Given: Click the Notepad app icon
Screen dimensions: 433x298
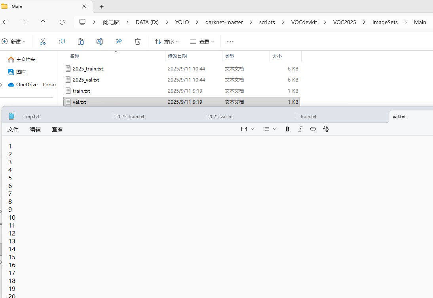Looking at the screenshot, I should pyautogui.click(x=11, y=116).
